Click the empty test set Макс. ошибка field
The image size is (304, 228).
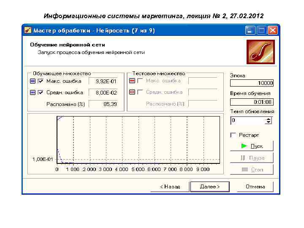pos(203,81)
